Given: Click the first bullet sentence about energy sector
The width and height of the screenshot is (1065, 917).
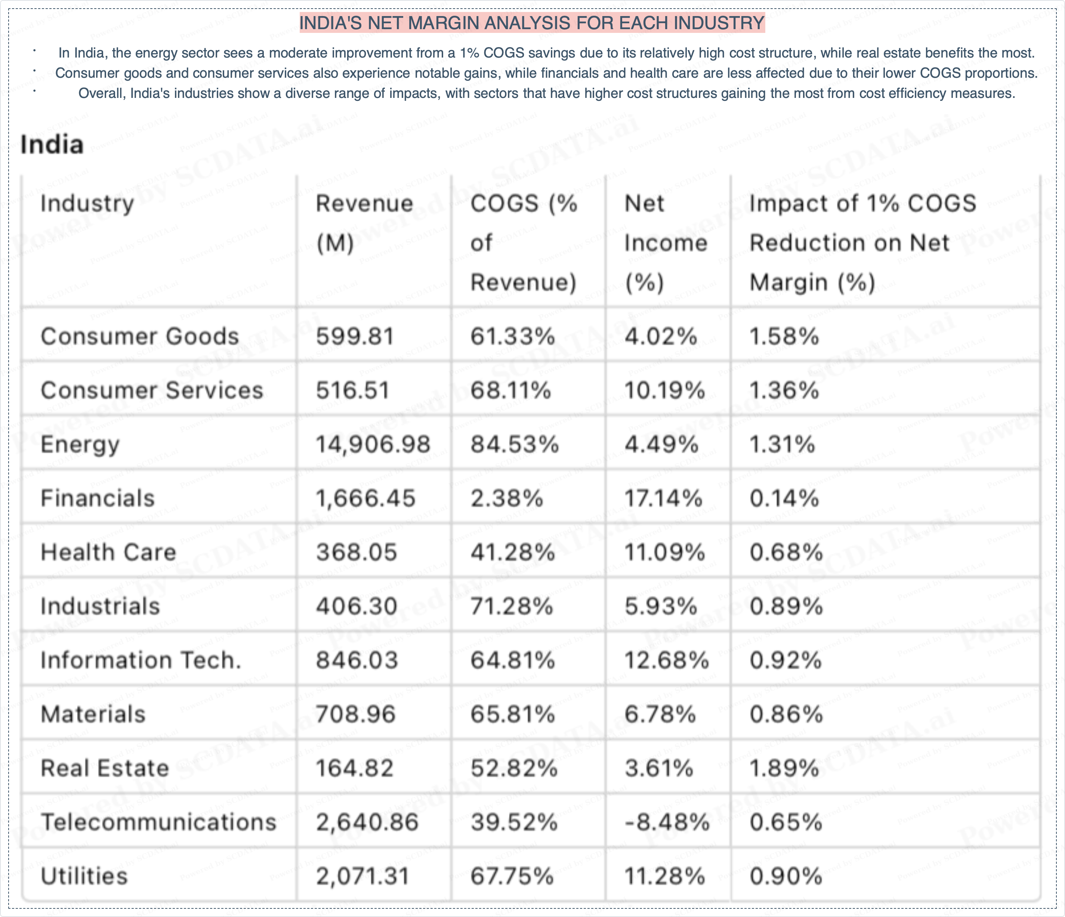Looking at the screenshot, I should pyautogui.click(x=546, y=53).
